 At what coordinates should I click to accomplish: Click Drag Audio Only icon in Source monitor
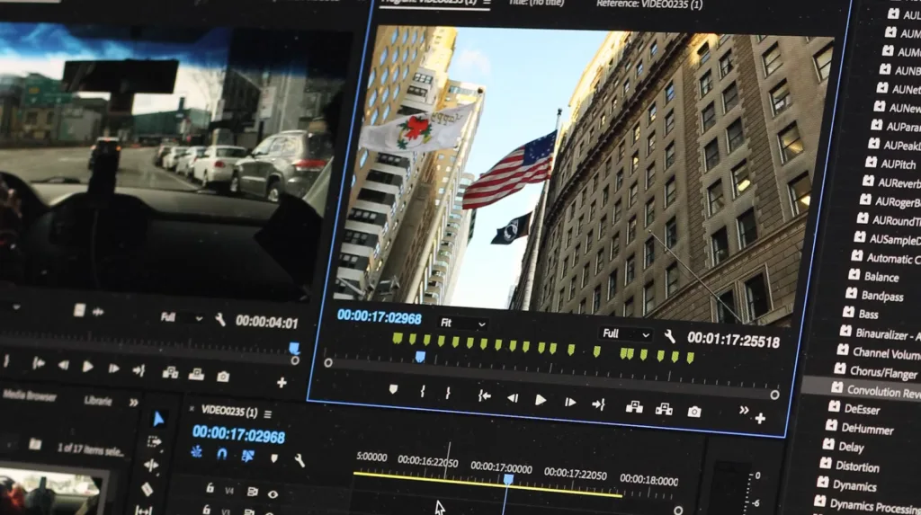coord(98,312)
